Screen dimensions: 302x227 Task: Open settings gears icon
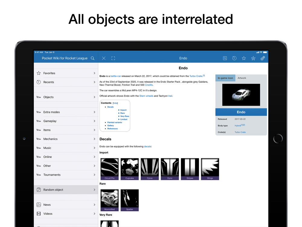click(263, 58)
